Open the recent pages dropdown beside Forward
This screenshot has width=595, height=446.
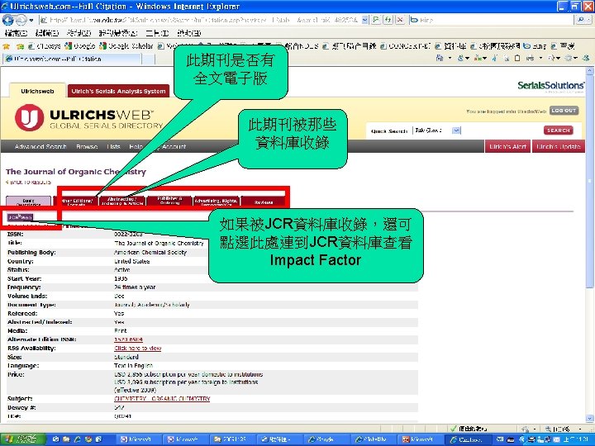[31, 20]
